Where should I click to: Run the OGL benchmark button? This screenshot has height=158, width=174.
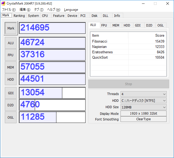click(11, 117)
